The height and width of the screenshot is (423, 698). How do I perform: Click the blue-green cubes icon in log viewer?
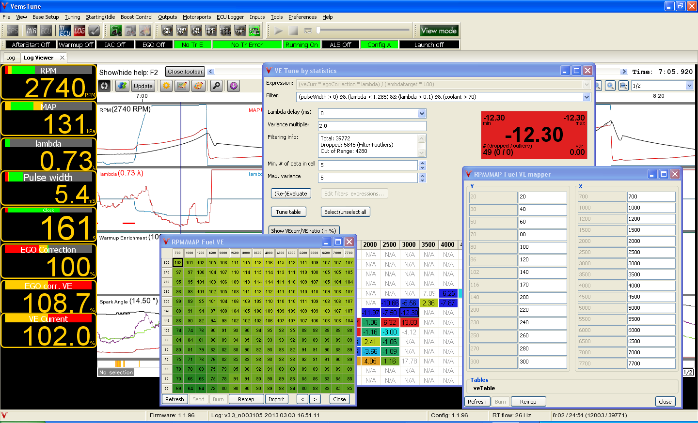(x=122, y=86)
